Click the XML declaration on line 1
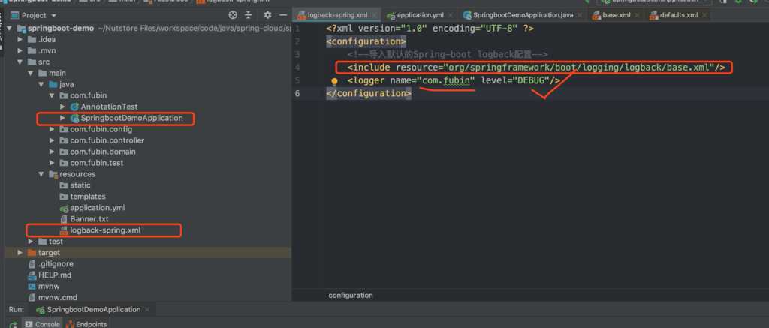 tap(430, 29)
